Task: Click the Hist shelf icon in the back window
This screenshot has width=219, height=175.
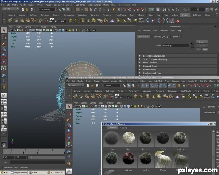Action: pos(51,20)
